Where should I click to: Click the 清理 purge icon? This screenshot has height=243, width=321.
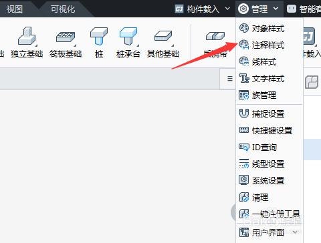pos(244,197)
